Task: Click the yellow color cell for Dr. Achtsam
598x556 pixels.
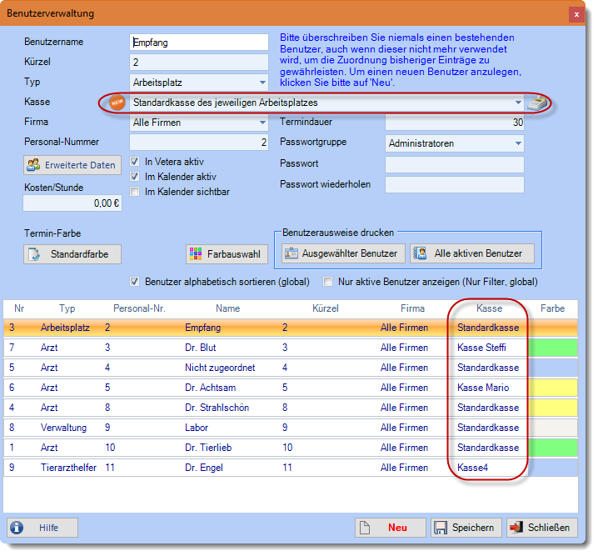Action: [552, 388]
